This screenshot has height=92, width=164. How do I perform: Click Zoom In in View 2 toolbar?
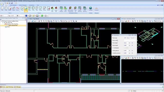135,21
